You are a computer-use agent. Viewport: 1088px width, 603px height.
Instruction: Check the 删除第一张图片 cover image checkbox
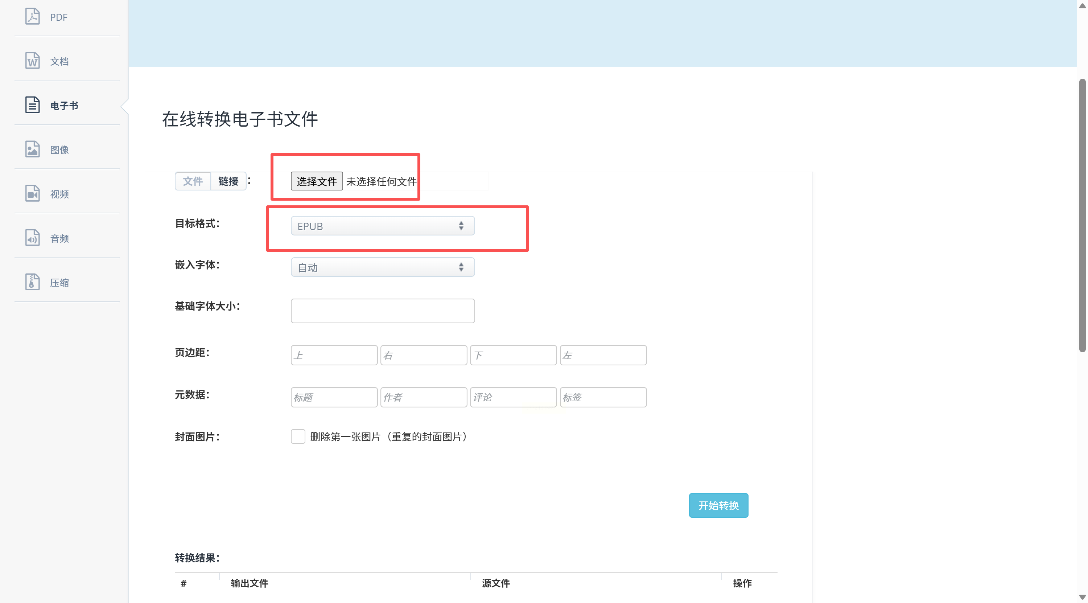(x=298, y=436)
